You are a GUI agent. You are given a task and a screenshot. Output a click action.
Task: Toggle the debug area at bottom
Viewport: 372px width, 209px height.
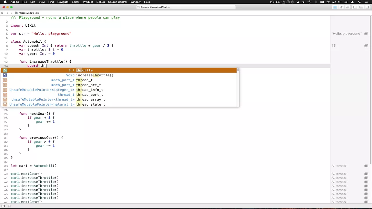[x=361, y=7]
